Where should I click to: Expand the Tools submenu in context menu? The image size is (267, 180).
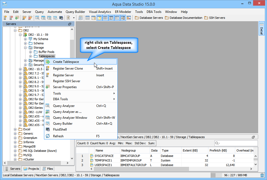pyautogui.click(x=81, y=93)
